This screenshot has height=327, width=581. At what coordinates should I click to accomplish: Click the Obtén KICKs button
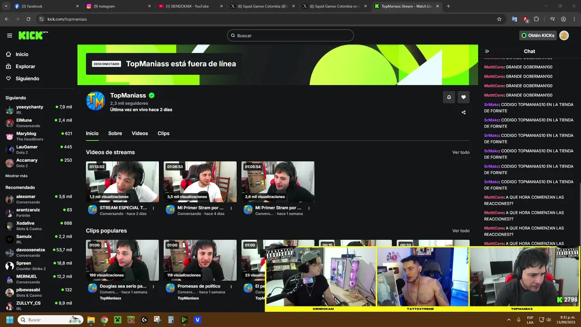pos(538,35)
